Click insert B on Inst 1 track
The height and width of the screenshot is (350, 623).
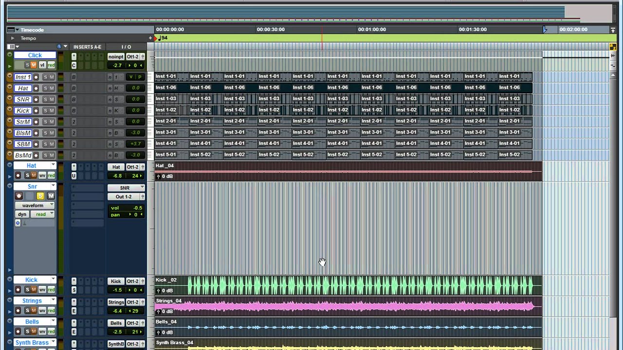click(x=74, y=77)
